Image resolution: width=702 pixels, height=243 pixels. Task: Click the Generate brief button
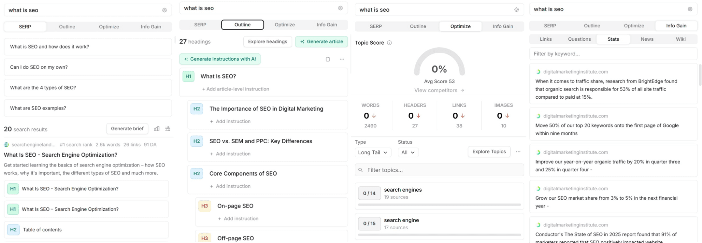(x=127, y=129)
